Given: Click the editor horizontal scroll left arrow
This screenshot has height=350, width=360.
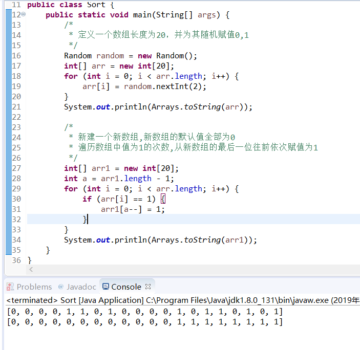Looking at the screenshot, I should 31,269.
